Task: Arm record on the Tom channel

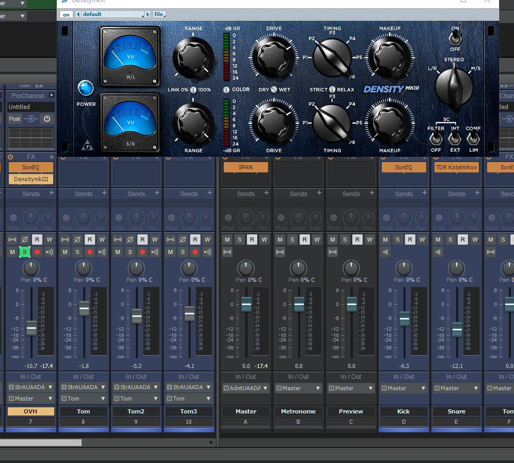Action: point(90,252)
